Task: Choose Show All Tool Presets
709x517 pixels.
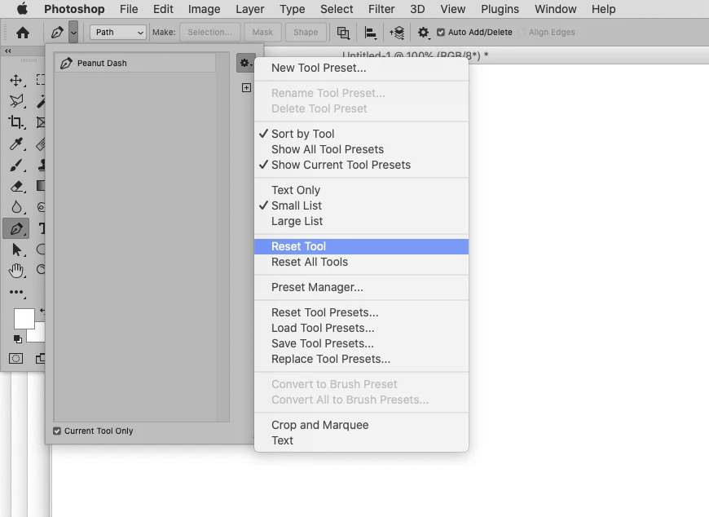Action: (361, 149)
